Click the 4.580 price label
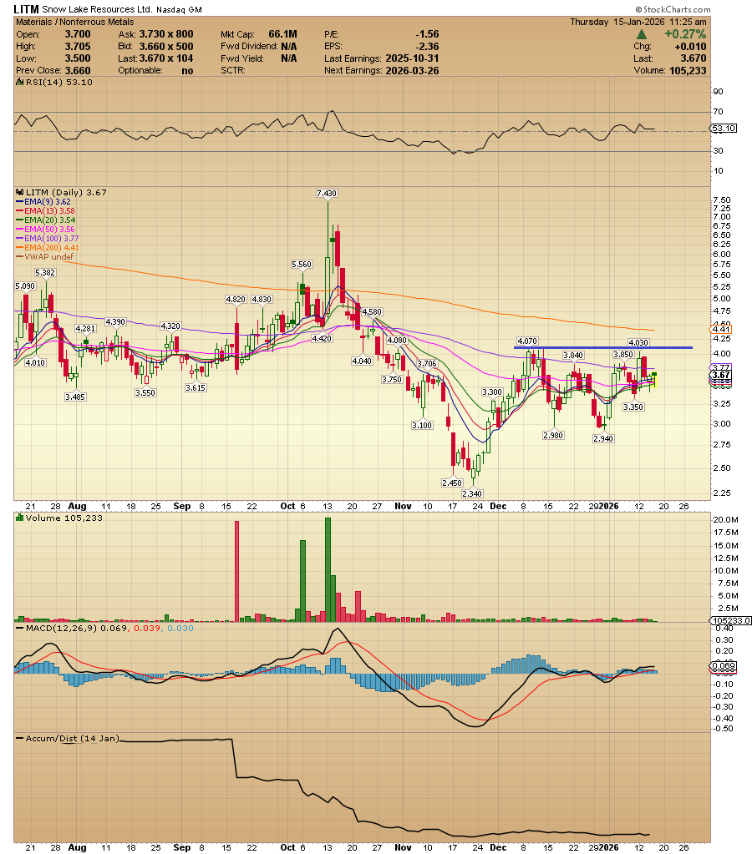Screen dimensions: 752x854 (x=372, y=312)
